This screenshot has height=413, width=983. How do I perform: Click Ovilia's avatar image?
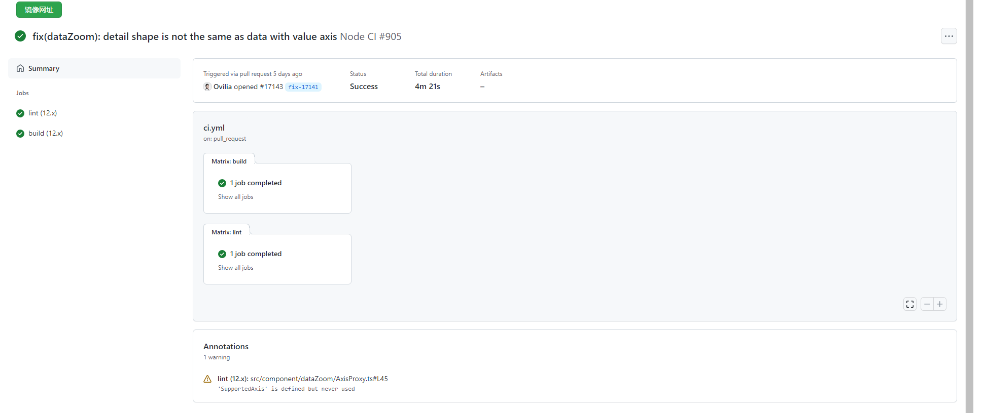(x=207, y=87)
